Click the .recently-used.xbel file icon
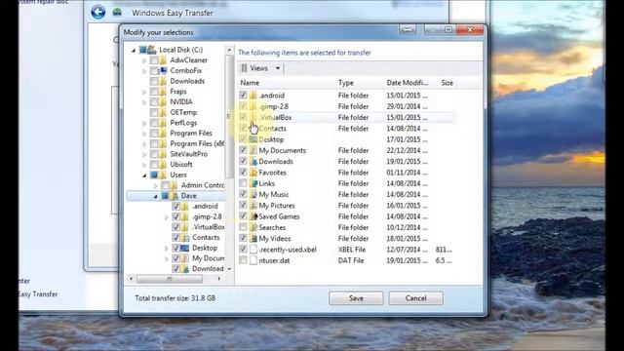This screenshot has height=351, width=624. pyautogui.click(x=253, y=250)
